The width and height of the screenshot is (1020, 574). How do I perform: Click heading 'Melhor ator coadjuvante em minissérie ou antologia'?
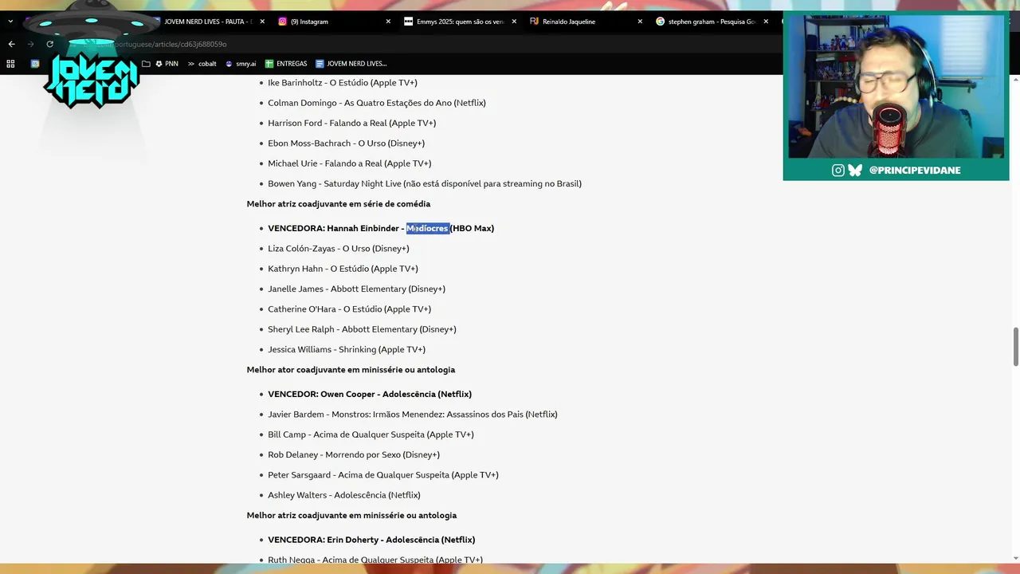(x=351, y=370)
